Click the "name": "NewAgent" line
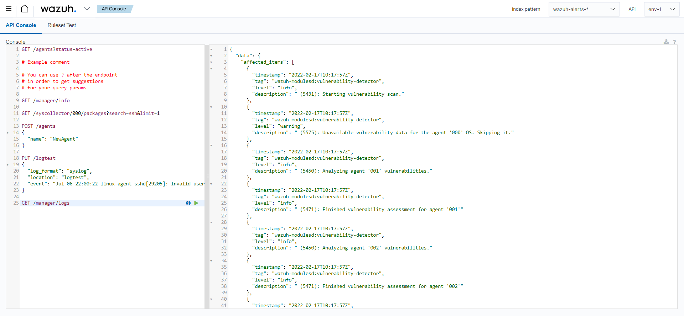This screenshot has height=316, width=684. pyautogui.click(x=53, y=139)
